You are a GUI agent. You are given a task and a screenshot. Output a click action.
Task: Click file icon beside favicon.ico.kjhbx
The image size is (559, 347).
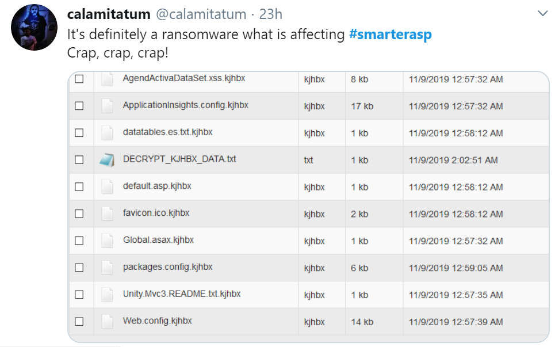pos(107,214)
